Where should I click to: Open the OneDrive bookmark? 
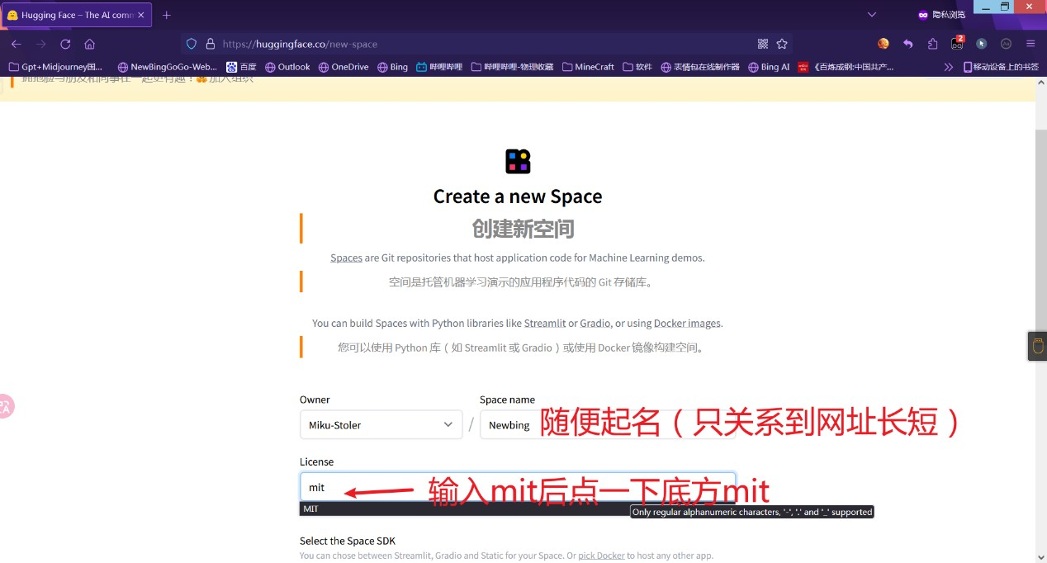[343, 67]
